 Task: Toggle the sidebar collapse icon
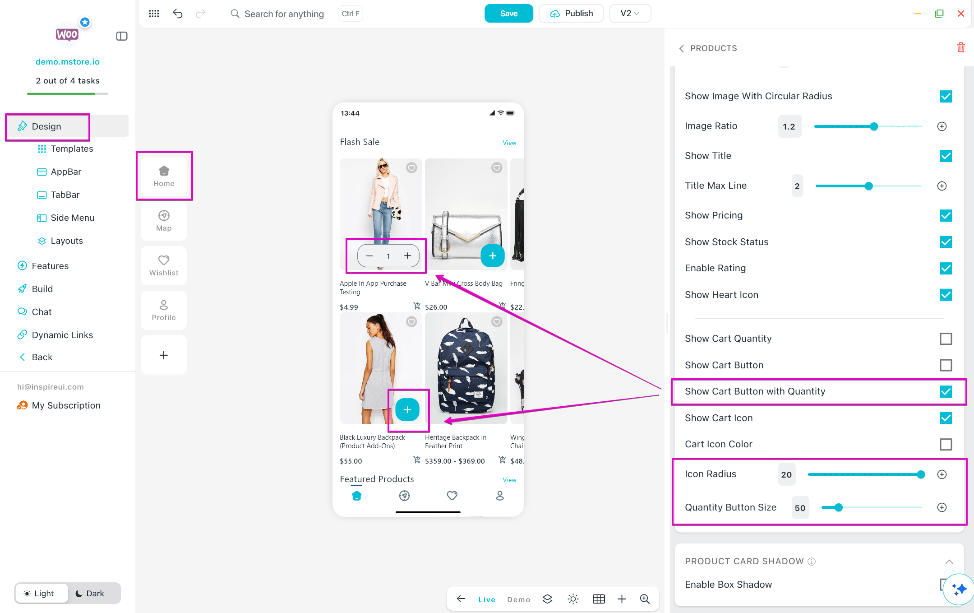point(122,36)
